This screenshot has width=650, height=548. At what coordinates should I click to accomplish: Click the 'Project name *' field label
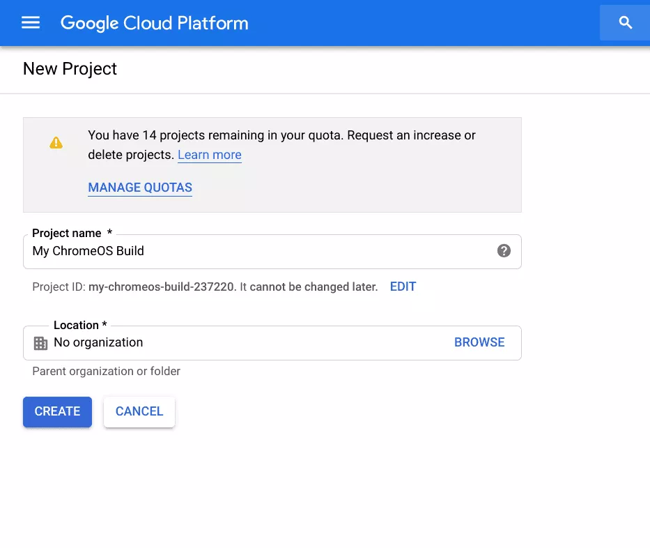pyautogui.click(x=72, y=233)
